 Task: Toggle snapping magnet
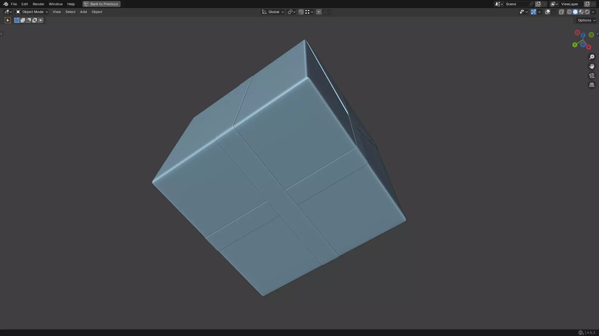click(301, 12)
